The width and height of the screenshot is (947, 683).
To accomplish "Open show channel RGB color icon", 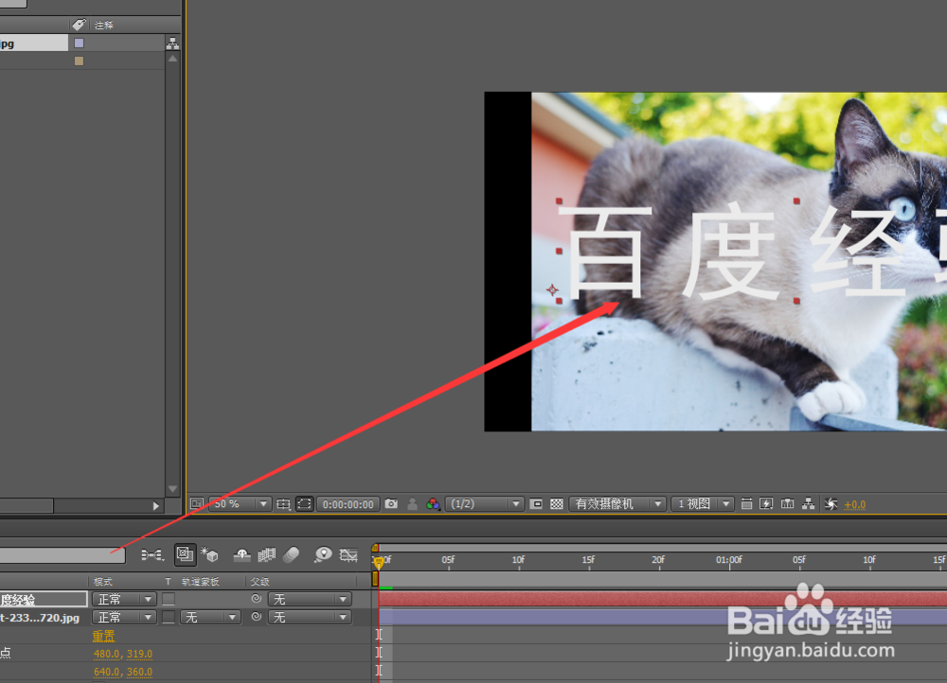I will 433,504.
